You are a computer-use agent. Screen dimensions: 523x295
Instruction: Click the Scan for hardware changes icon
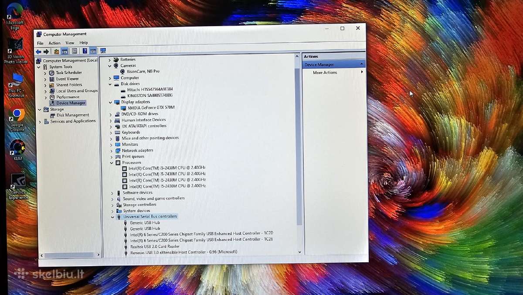[x=103, y=51]
